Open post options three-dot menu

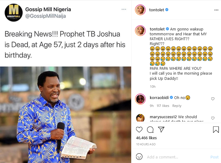[x=216, y=10]
